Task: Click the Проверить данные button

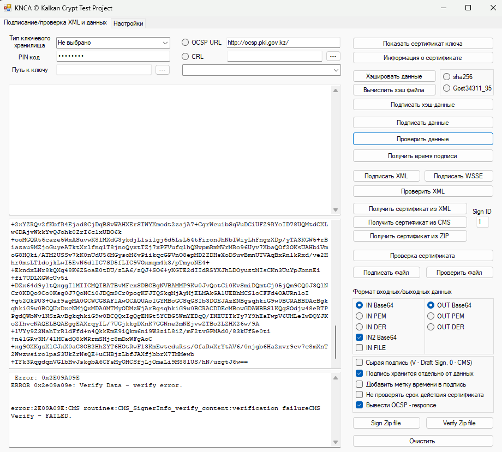Action: (423, 139)
